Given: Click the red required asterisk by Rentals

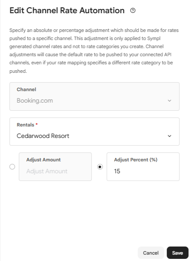Looking at the screenshot, I should click(37, 124).
